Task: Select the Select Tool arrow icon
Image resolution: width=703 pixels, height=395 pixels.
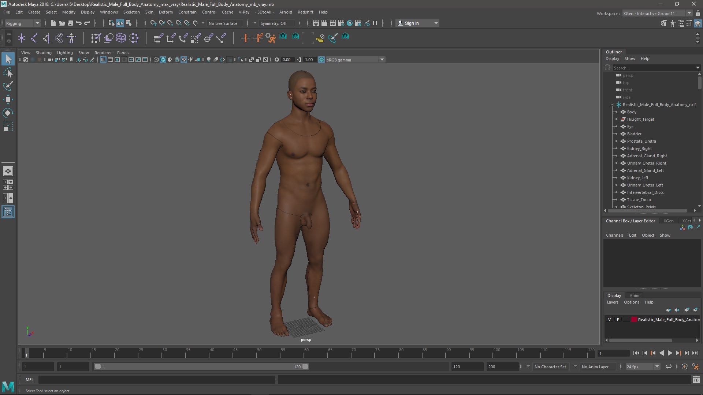Action: (x=8, y=59)
